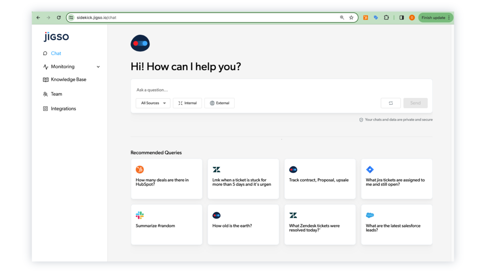Screen dimensions: 486x273
Task: Open the Team page in the sidebar
Action: 56,94
